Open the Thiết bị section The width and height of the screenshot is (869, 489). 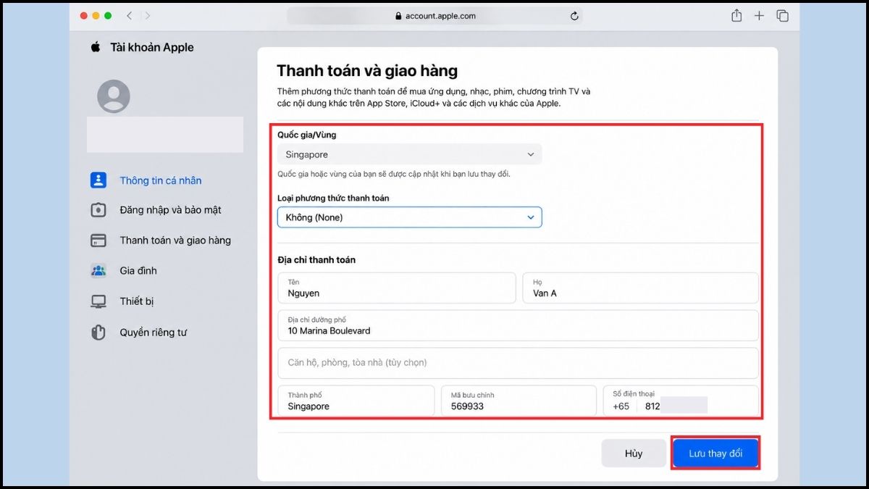[x=136, y=301]
